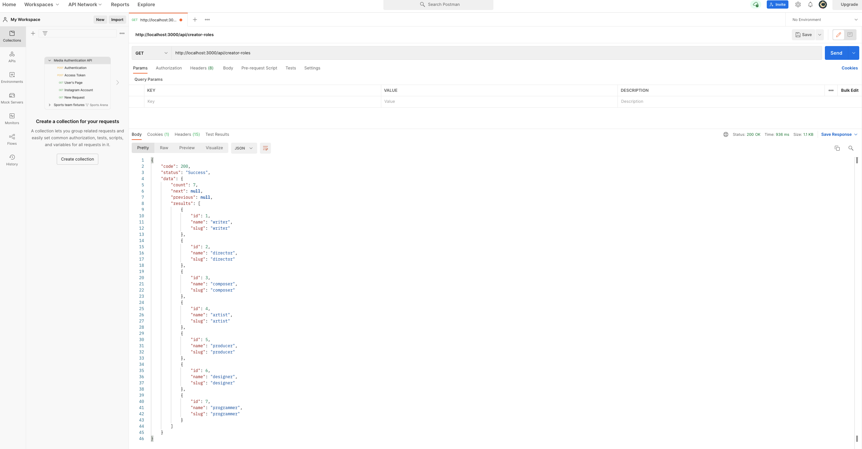The height and width of the screenshot is (449, 862).
Task: Click the Send button
Action: (836, 53)
